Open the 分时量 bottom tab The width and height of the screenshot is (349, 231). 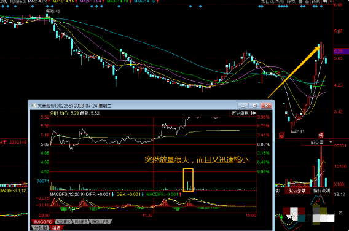tap(40, 228)
